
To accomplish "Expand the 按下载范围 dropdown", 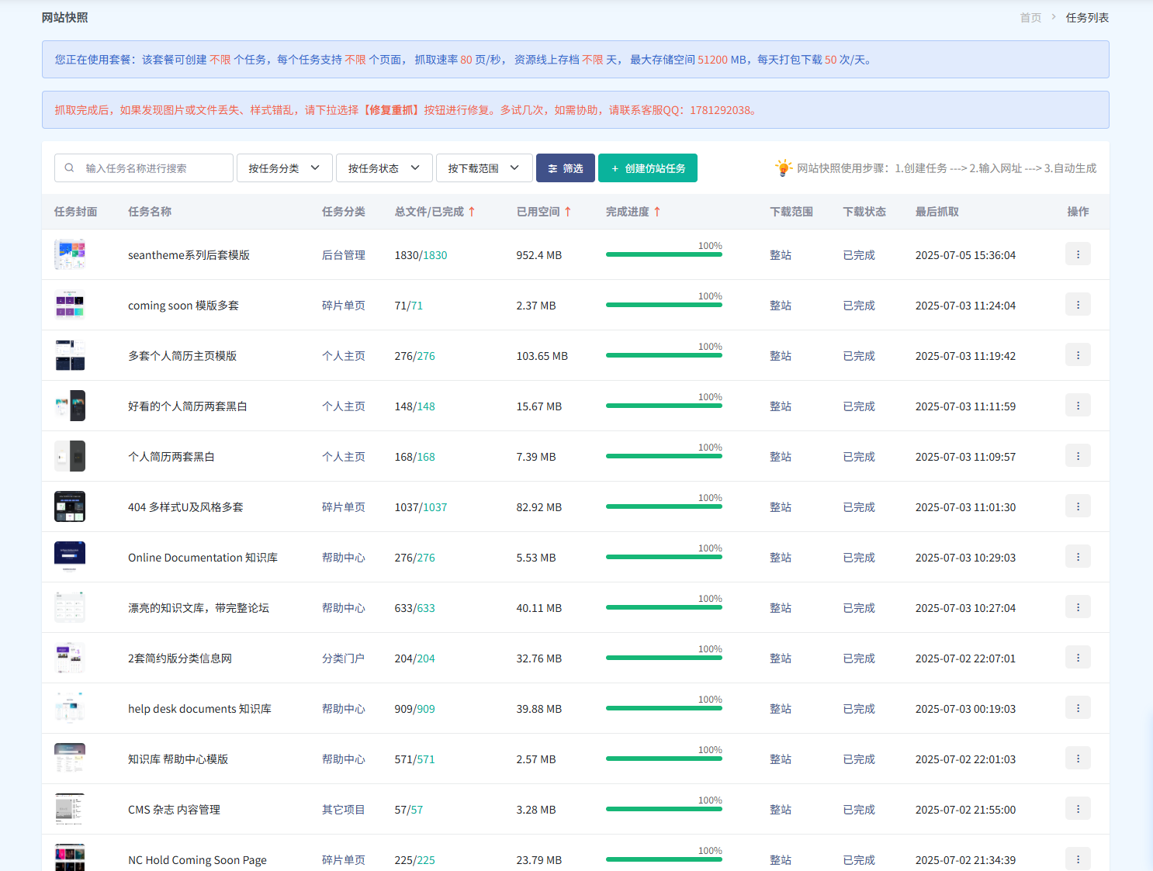I will [x=483, y=168].
